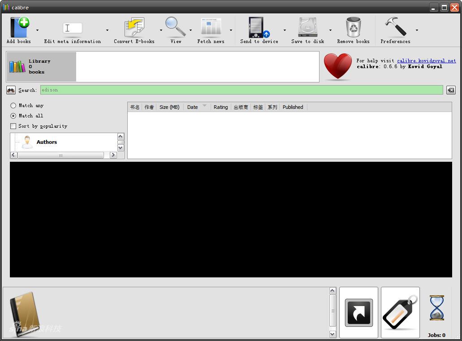Sort by the Date column header

point(193,107)
